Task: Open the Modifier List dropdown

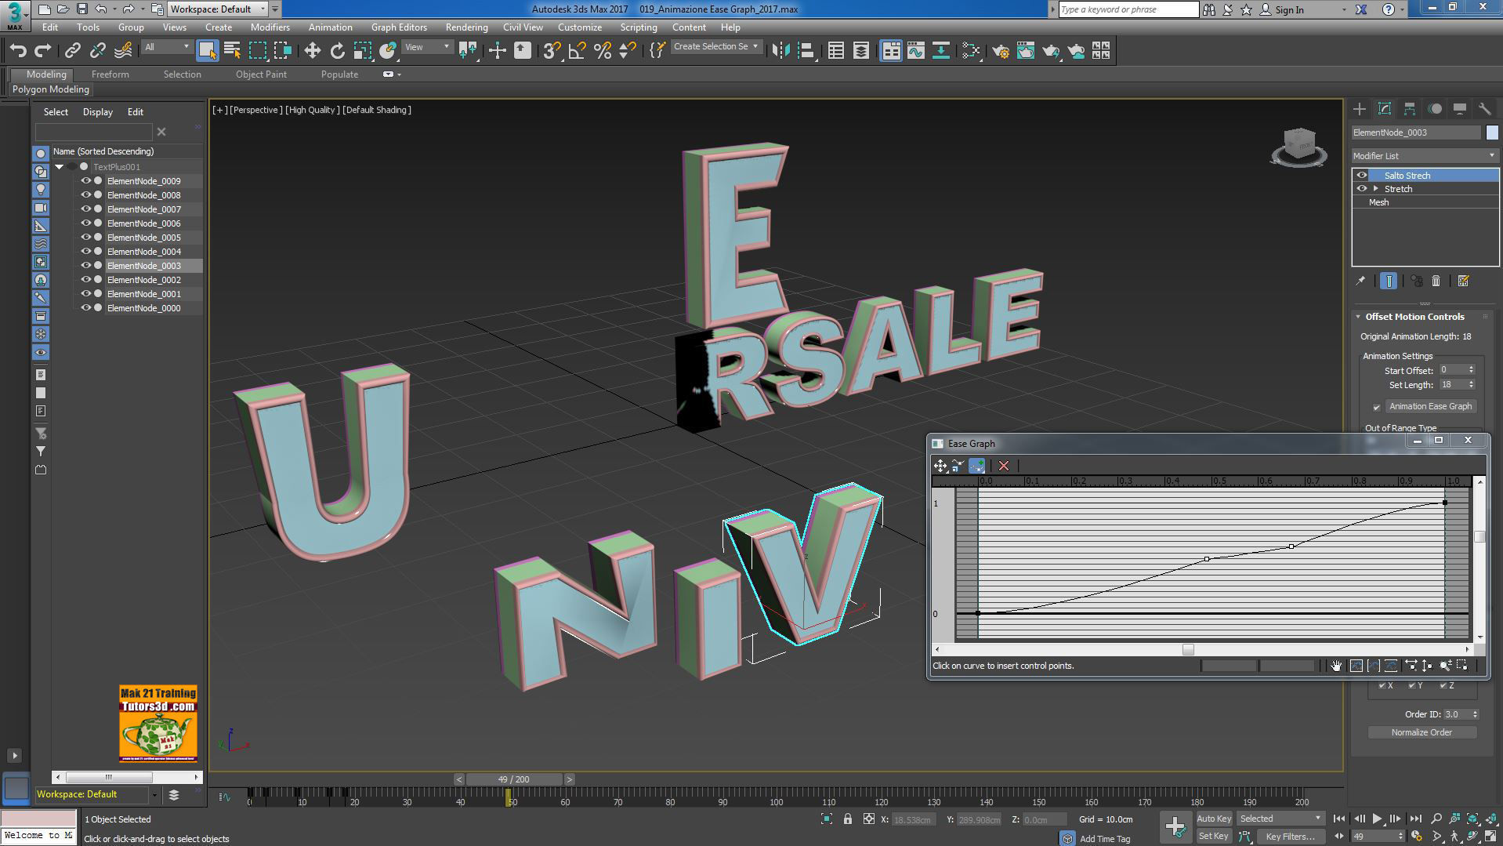Action: pos(1425,156)
